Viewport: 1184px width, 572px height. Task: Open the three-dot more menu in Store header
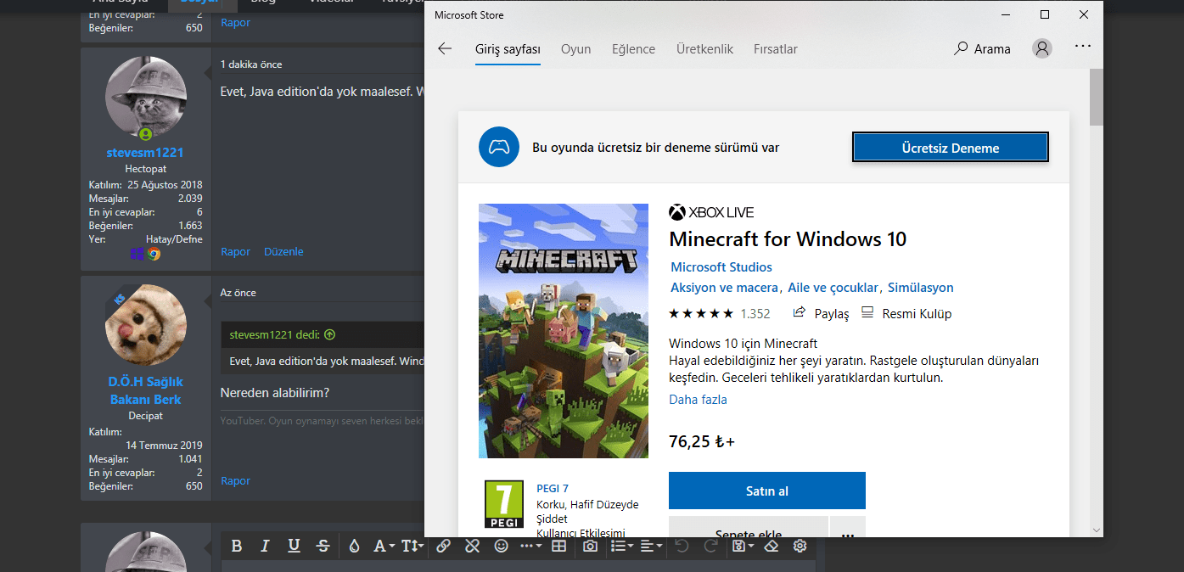1083,47
